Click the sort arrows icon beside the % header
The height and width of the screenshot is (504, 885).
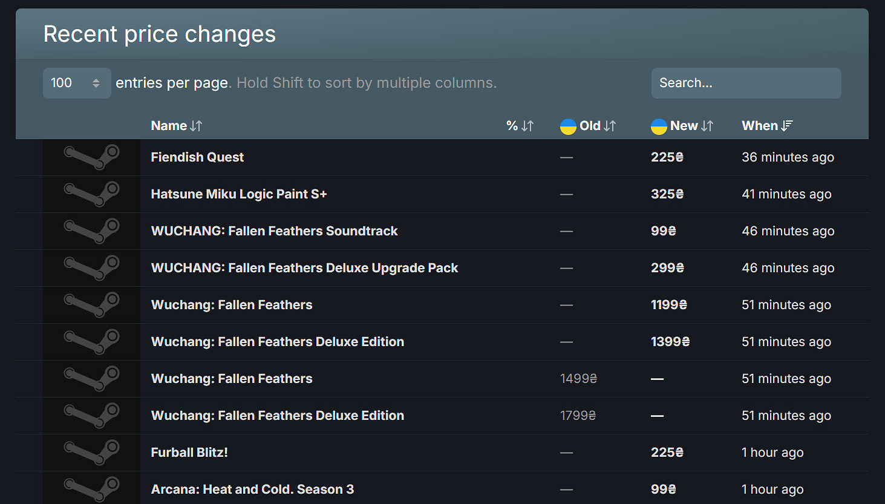click(x=527, y=126)
